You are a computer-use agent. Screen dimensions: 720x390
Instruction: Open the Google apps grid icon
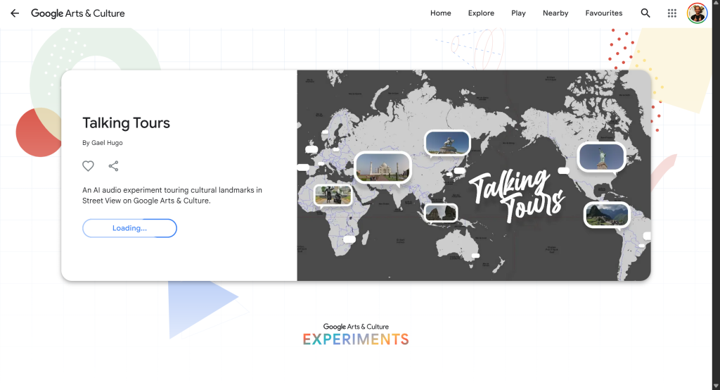pyautogui.click(x=671, y=13)
